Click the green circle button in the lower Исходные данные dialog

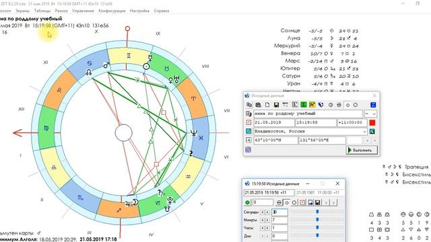click(247, 203)
